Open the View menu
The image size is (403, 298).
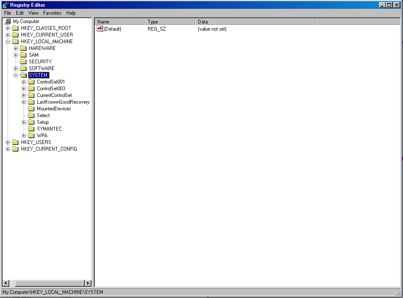click(34, 13)
